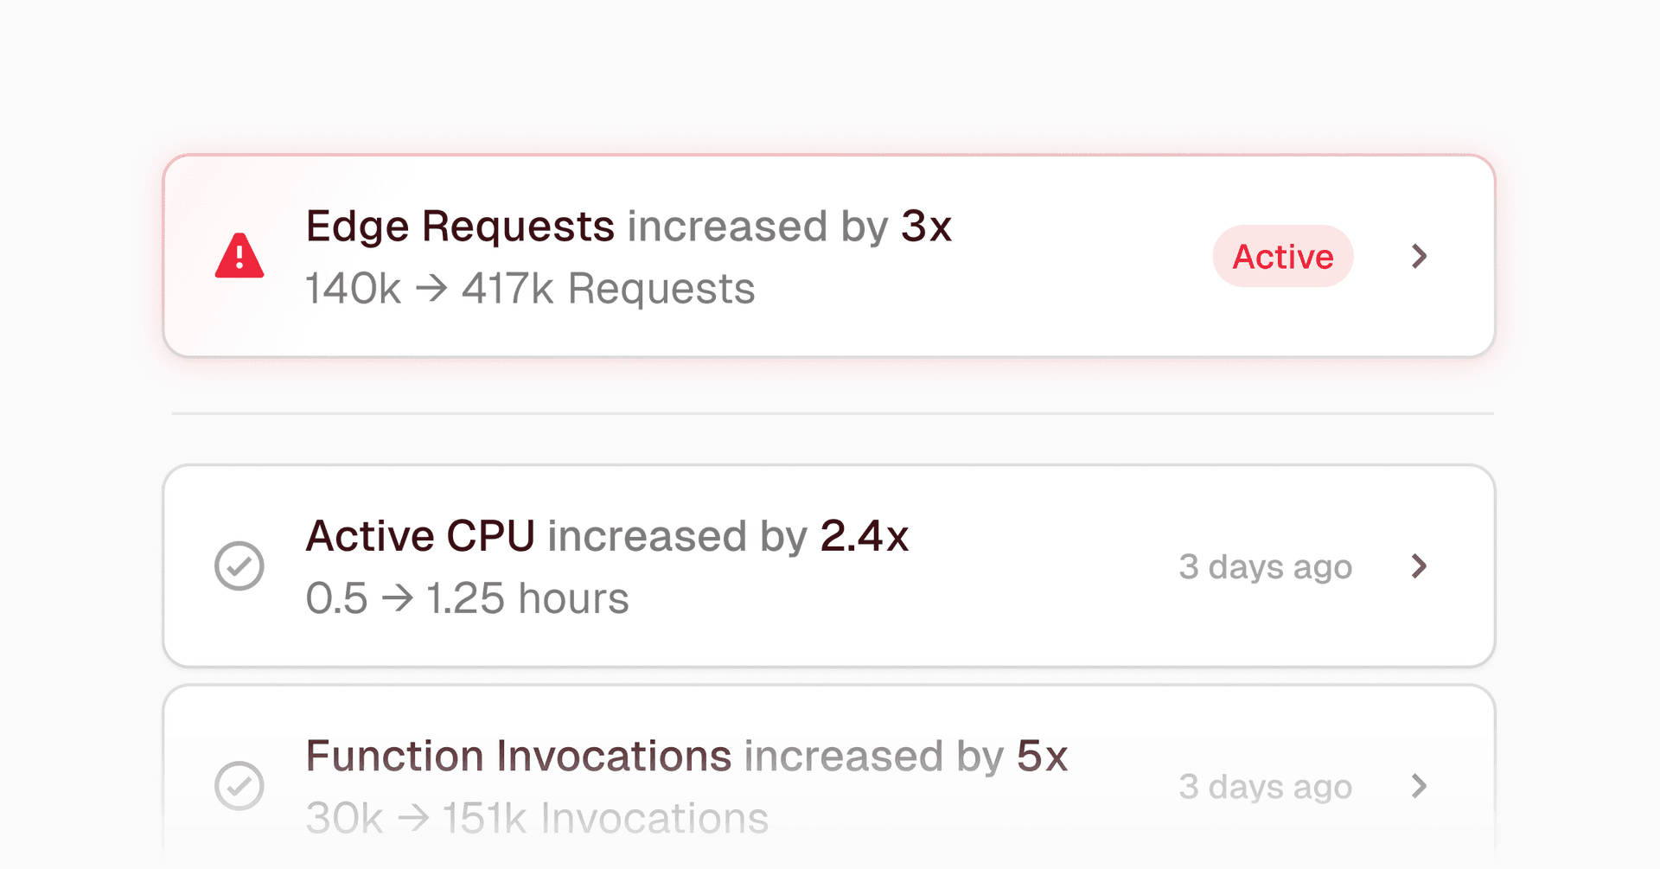Click the 30k → 151k Invocations detail text

[536, 818]
